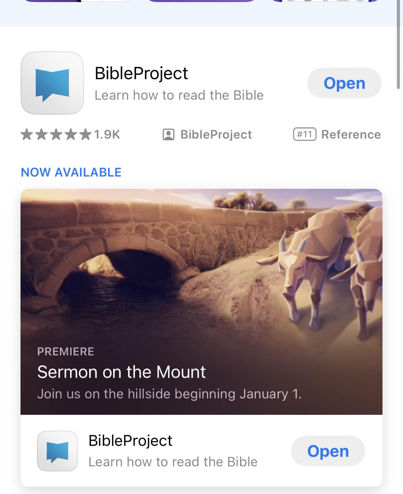Screen dimensions: 403x494
Task: Tap the Sermon on the Mount title
Action: pos(121,372)
